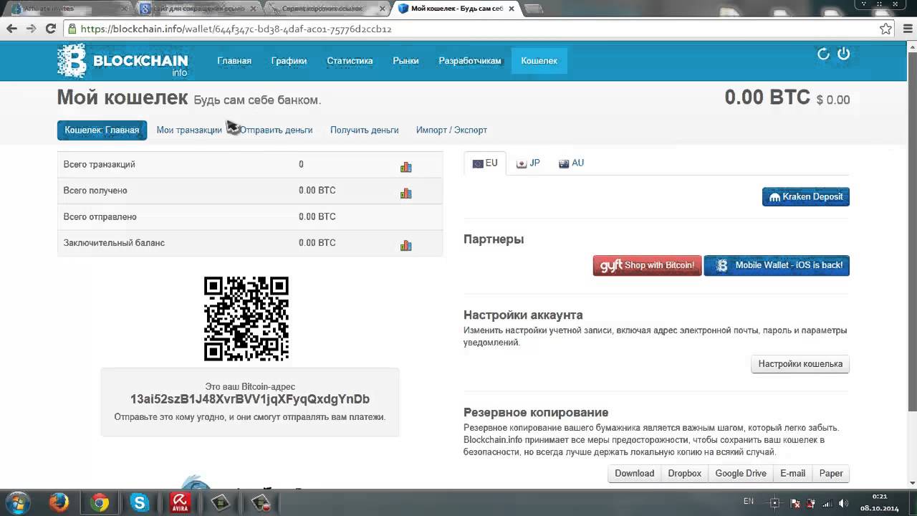Select the Кошелек: Главная tab

click(102, 130)
